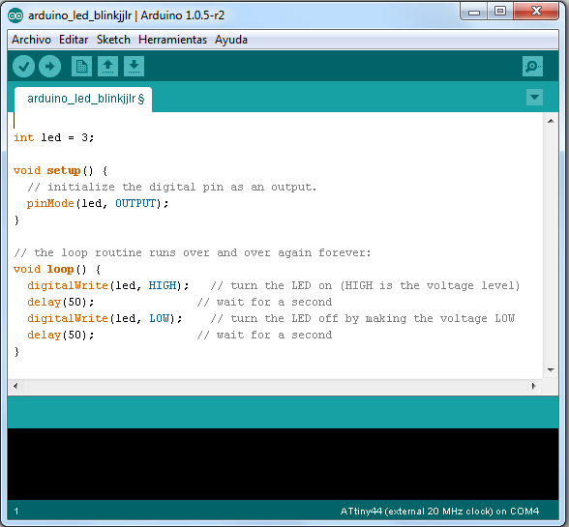Click the 'void setup()' line
Image resolution: width=569 pixels, height=527 pixels.
(x=60, y=171)
